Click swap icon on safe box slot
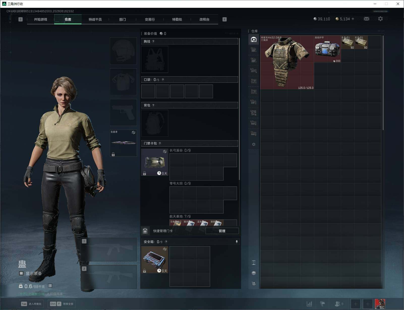 click(x=165, y=249)
